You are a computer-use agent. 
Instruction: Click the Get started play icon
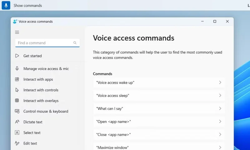coord(17,56)
